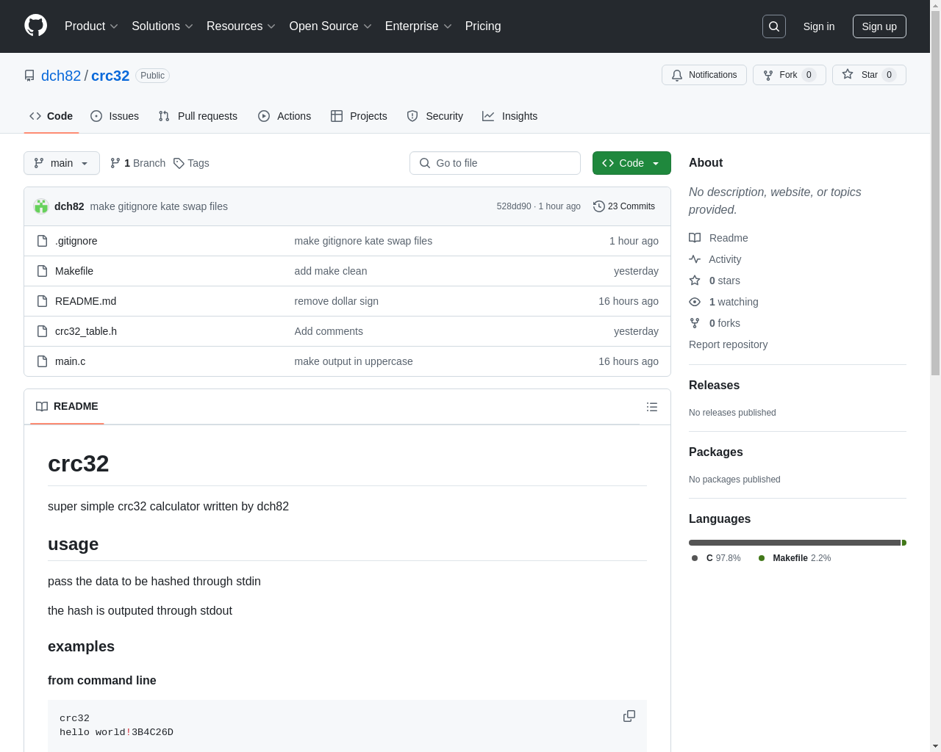
Task: Click the file icon next to Makefile
Action: pos(43,271)
